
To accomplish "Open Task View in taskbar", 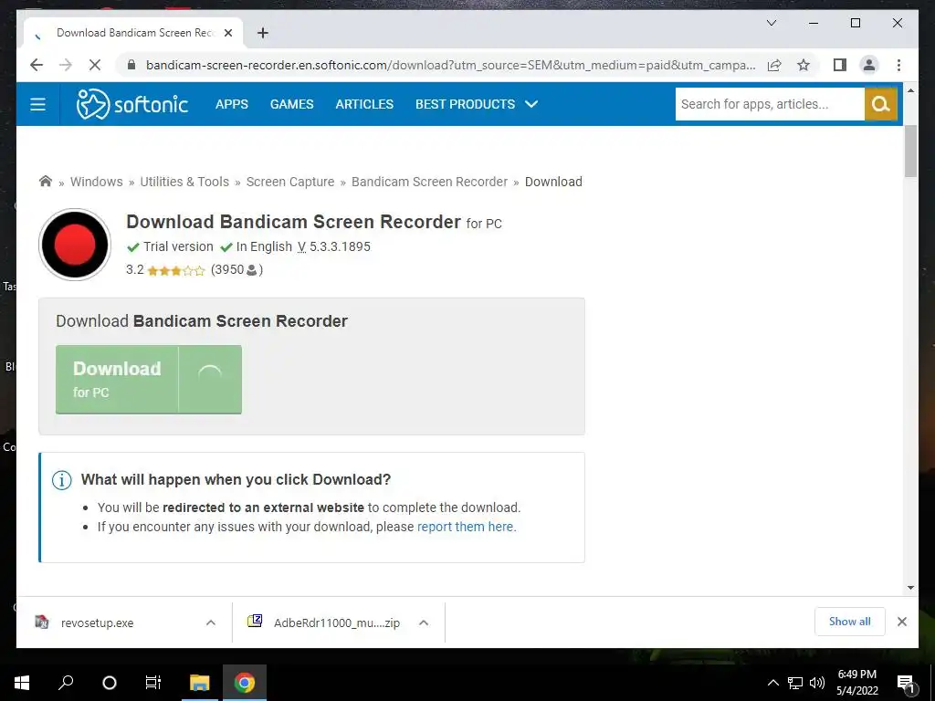I will tap(153, 683).
